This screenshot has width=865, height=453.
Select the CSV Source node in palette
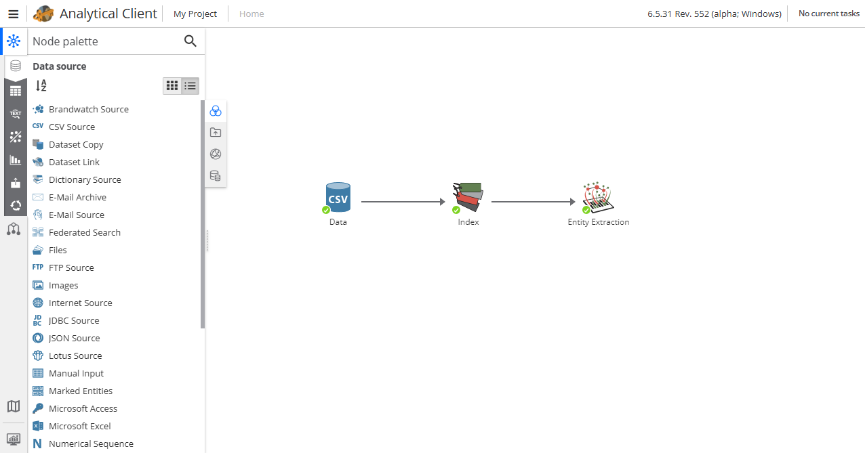[72, 127]
